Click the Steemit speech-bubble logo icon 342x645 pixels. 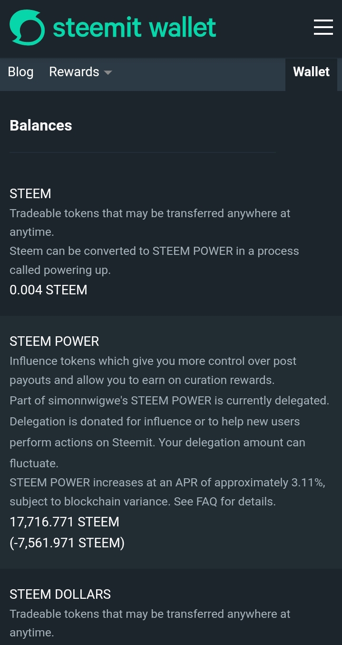(x=27, y=28)
